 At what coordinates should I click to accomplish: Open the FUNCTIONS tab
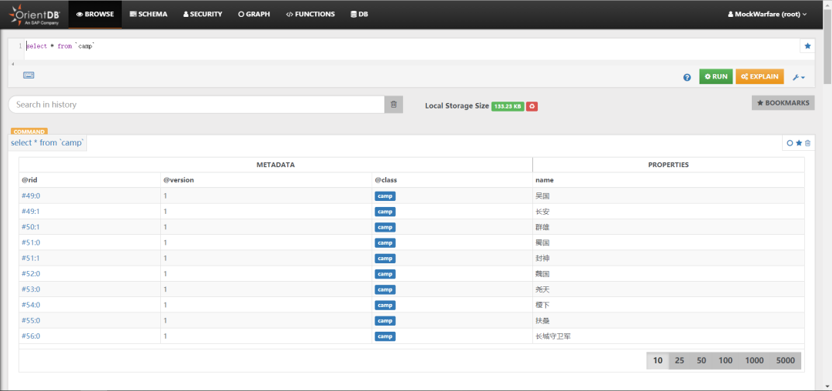click(x=310, y=15)
